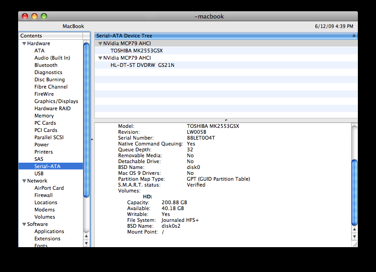Collapse the Hardware category
This screenshot has width=376, height=272.
pos(24,43)
